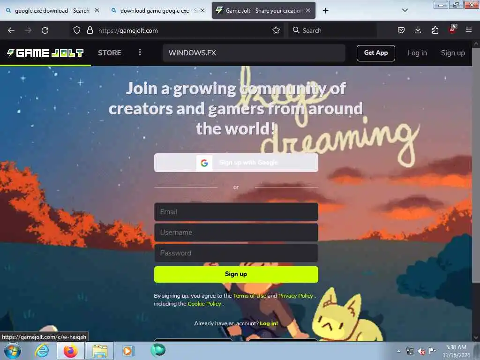Focus the Username field
Screen dimensions: 480x360
[x=236, y=232]
